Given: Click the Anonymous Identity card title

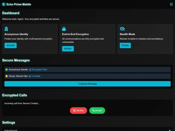Looking at the screenshot, I should [16, 34].
